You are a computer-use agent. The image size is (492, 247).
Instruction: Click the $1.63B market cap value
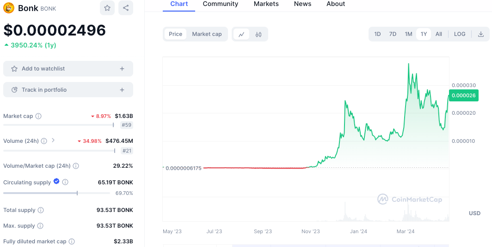[x=124, y=116]
